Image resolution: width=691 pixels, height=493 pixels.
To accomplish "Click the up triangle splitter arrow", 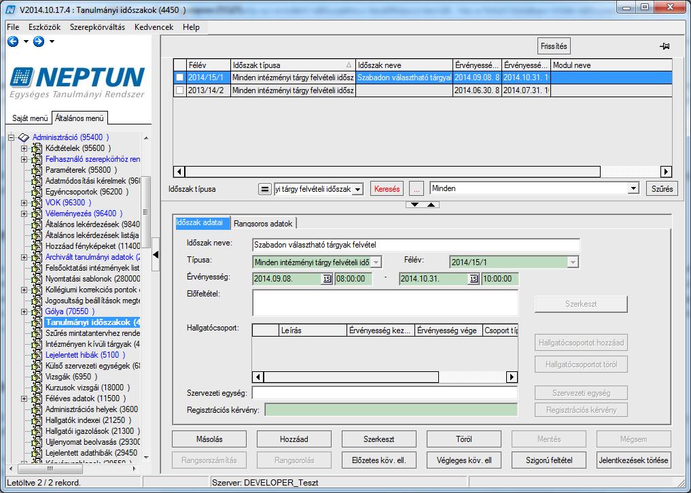I will [431, 205].
